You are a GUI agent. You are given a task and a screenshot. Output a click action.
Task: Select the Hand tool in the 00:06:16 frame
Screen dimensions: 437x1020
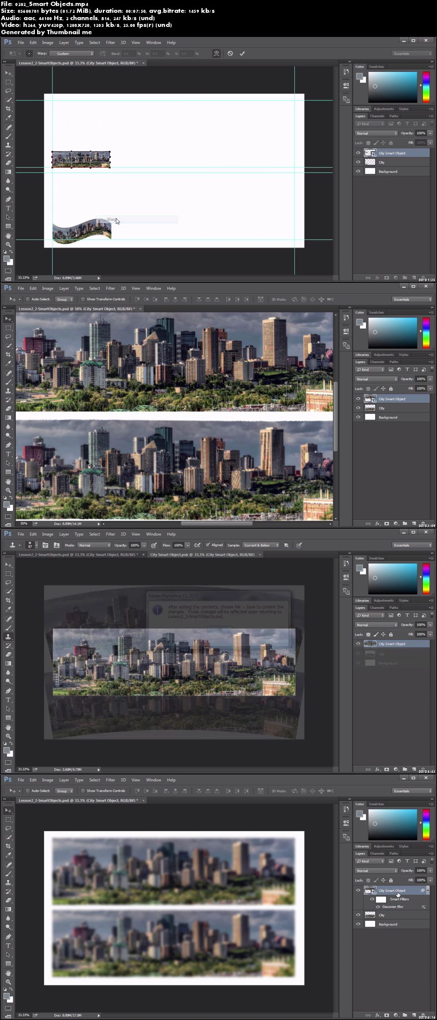[8, 973]
